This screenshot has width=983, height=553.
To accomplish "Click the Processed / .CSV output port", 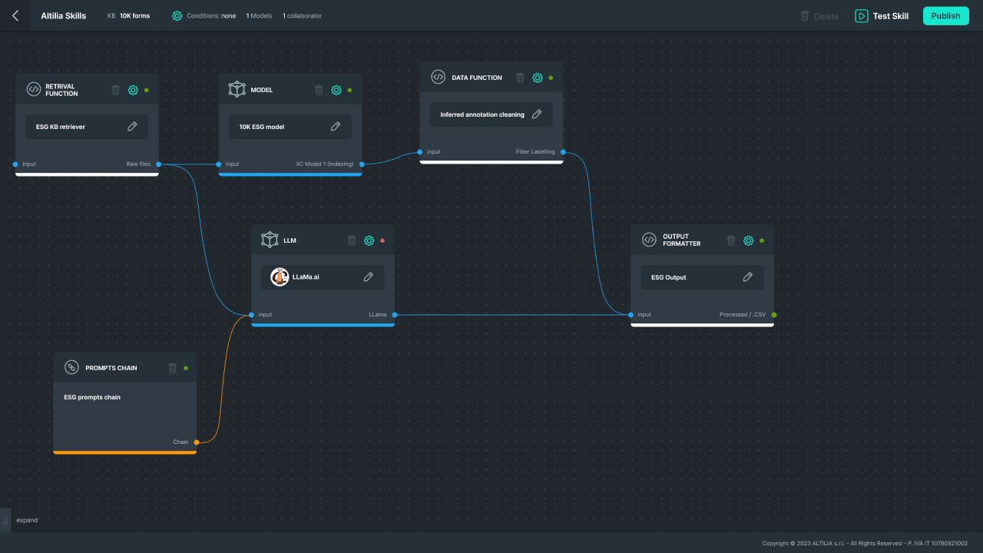I will coord(774,315).
